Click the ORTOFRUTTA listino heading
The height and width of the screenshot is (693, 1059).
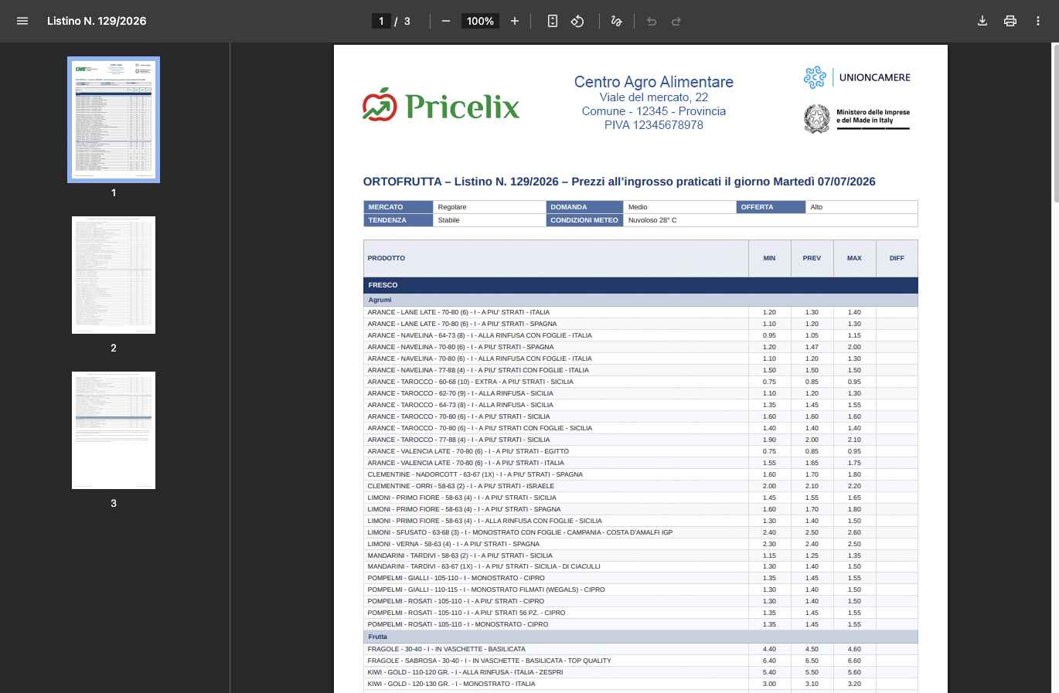[619, 182]
